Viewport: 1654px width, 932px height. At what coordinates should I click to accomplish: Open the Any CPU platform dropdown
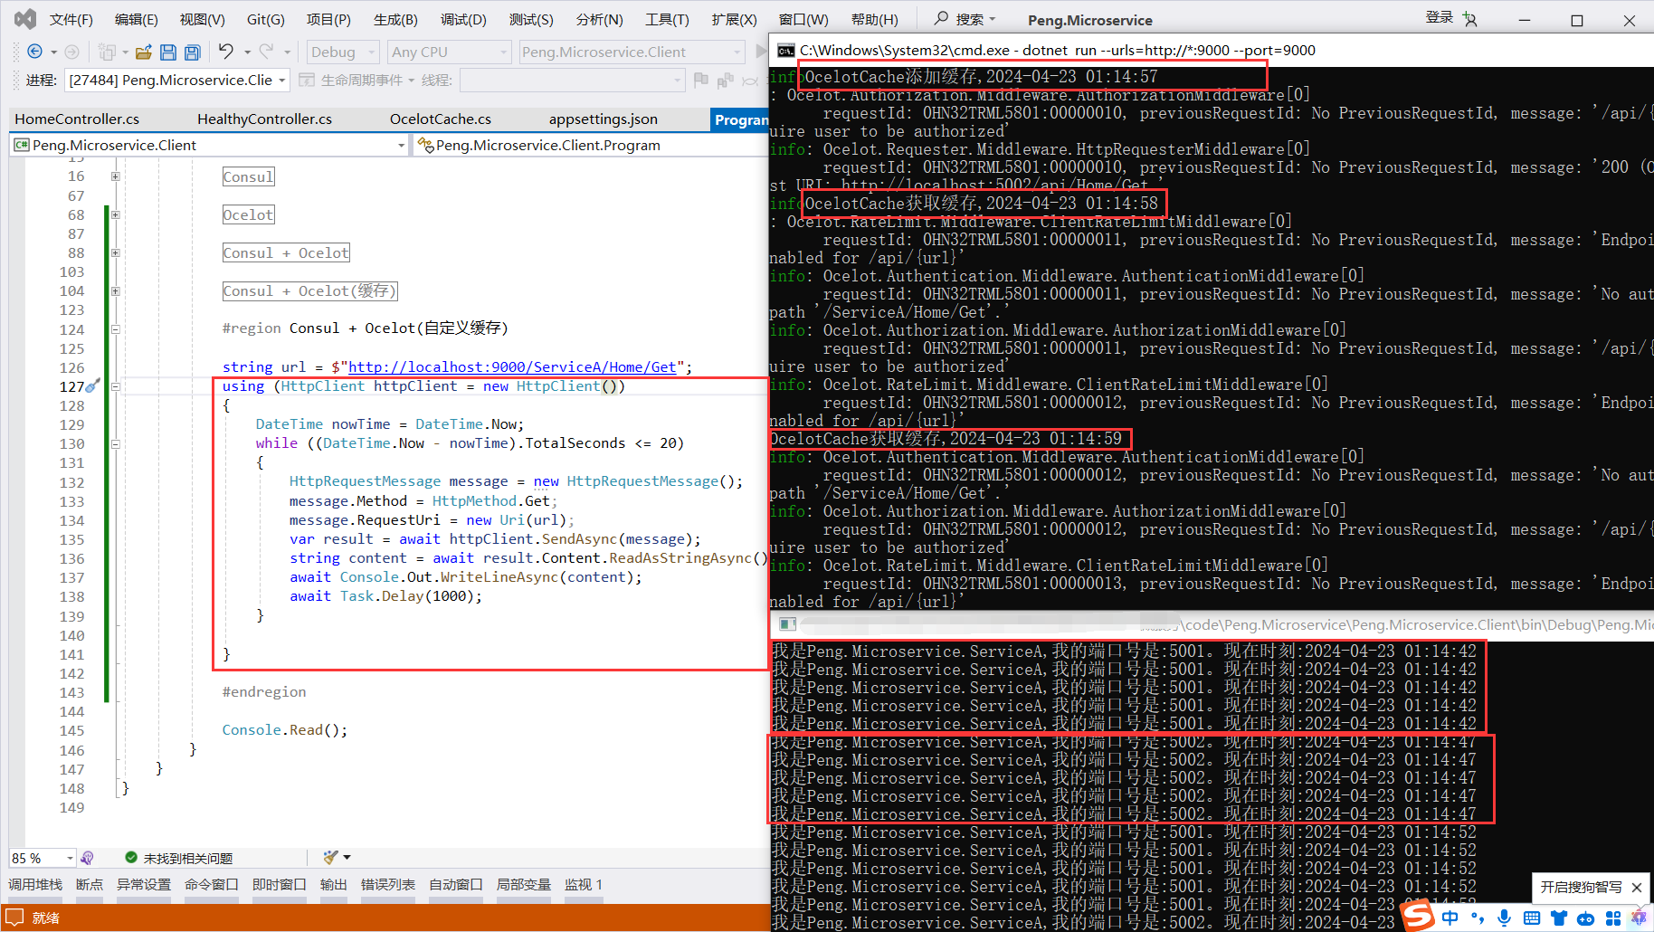pos(450,52)
